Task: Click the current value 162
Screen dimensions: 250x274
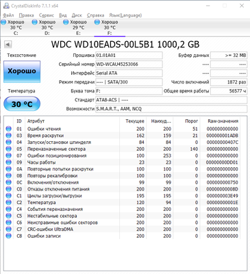Action: (140, 136)
